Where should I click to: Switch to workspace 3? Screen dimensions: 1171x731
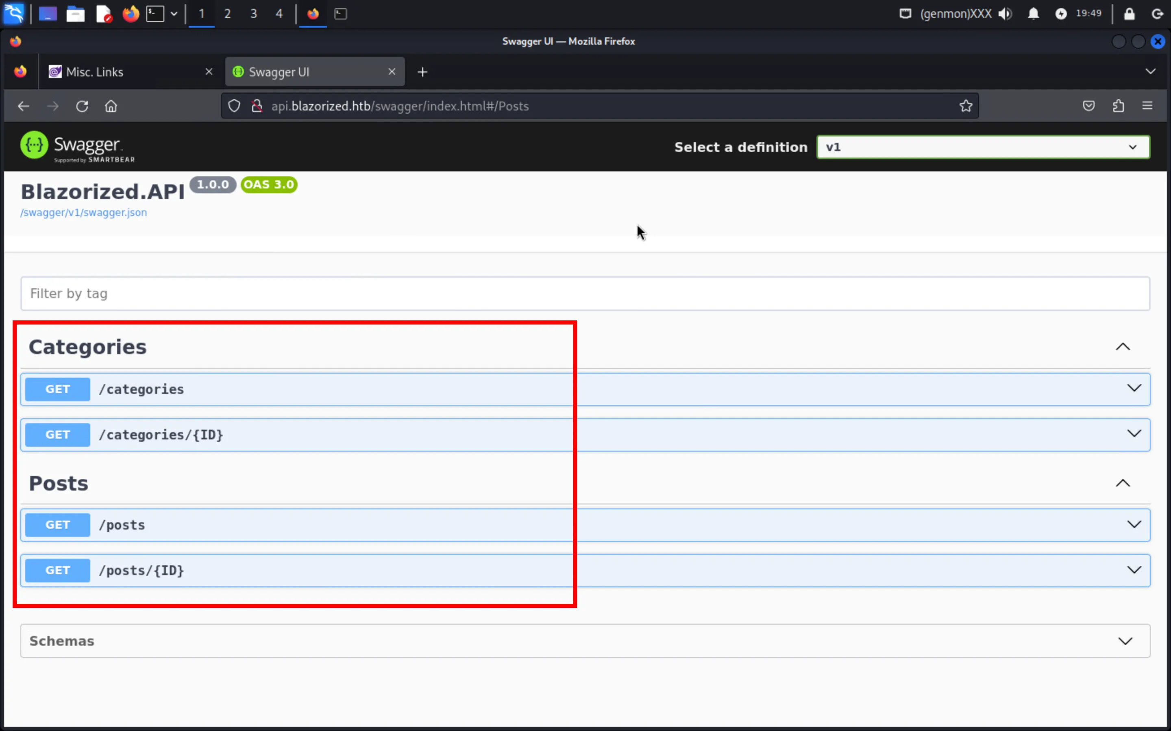click(x=254, y=14)
